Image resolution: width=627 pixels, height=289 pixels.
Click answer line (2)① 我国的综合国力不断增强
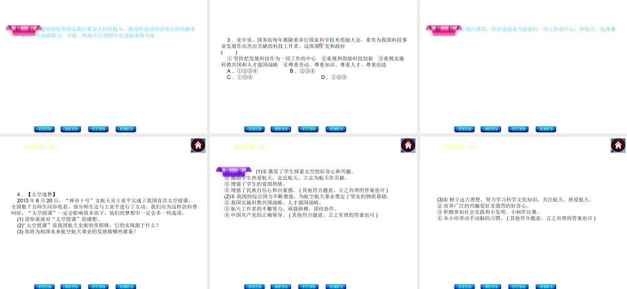tap(307, 196)
